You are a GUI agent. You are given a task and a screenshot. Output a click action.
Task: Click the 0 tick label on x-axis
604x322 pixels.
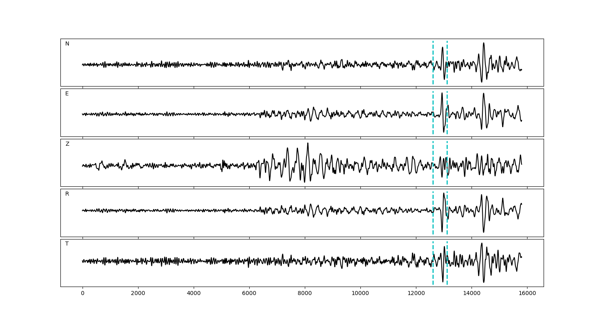point(83,293)
